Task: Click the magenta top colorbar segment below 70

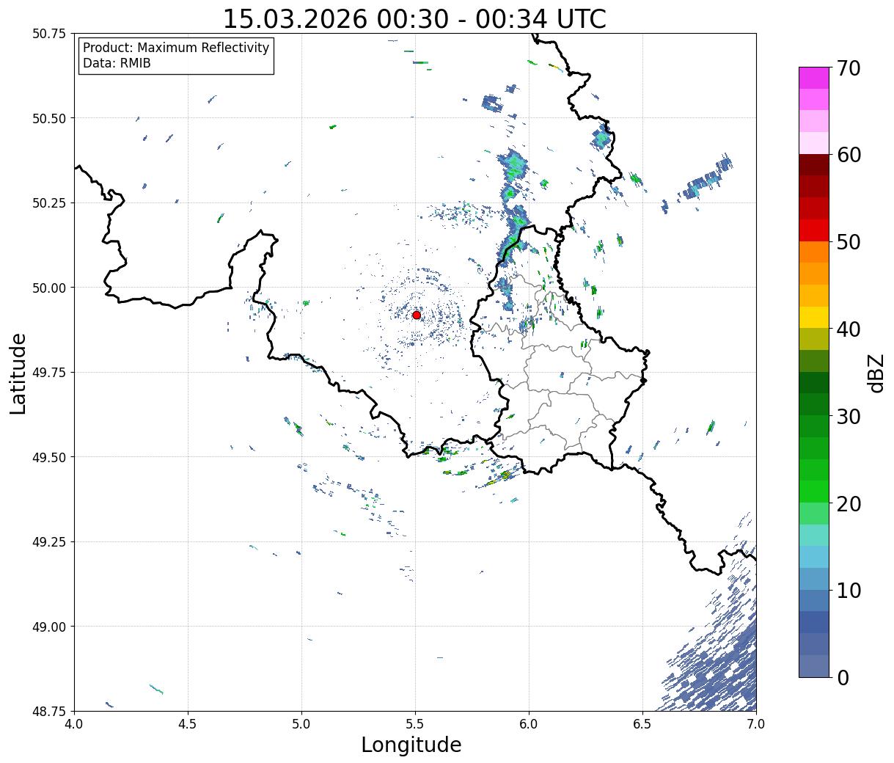Action: pos(814,78)
